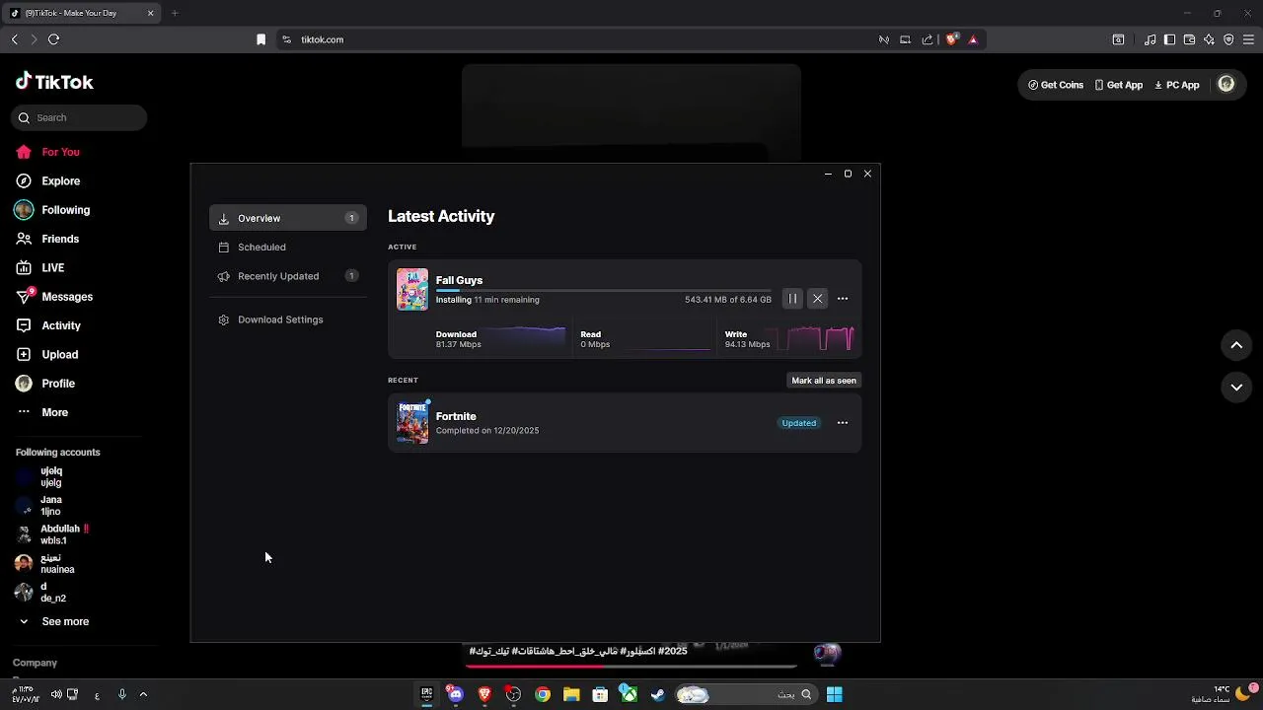Show hidden system tray icons chevron

(x=143, y=694)
